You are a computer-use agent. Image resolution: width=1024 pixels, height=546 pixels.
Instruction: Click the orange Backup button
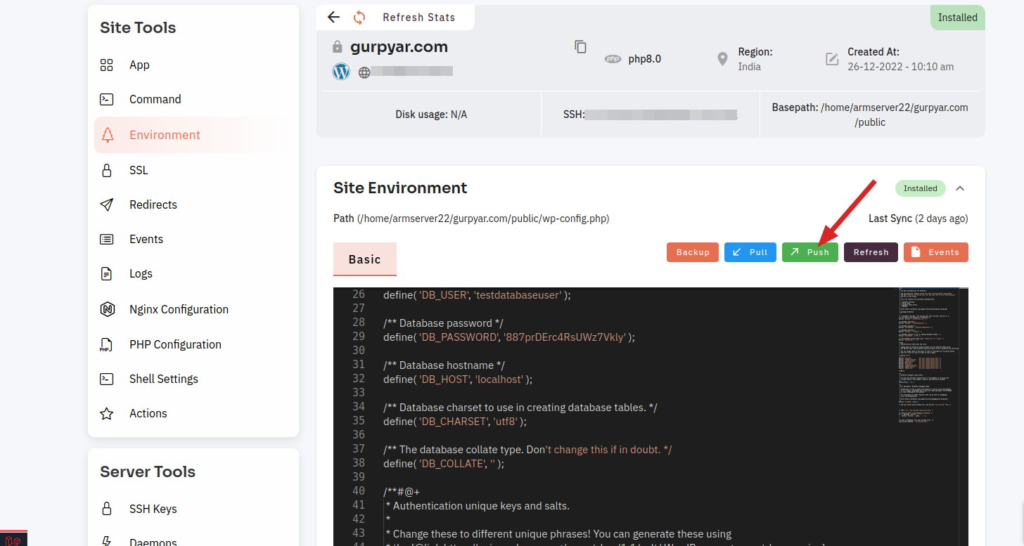point(693,252)
